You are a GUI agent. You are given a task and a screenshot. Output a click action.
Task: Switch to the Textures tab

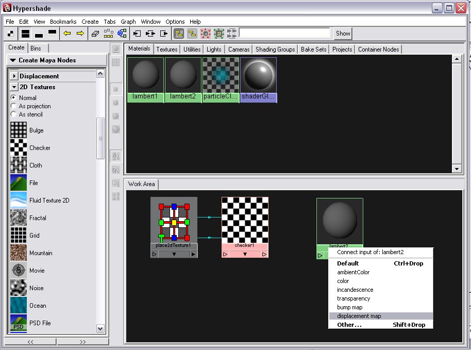[167, 49]
